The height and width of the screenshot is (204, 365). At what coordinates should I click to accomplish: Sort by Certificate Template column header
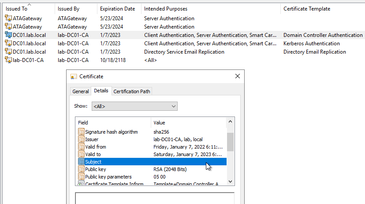[x=323, y=9]
